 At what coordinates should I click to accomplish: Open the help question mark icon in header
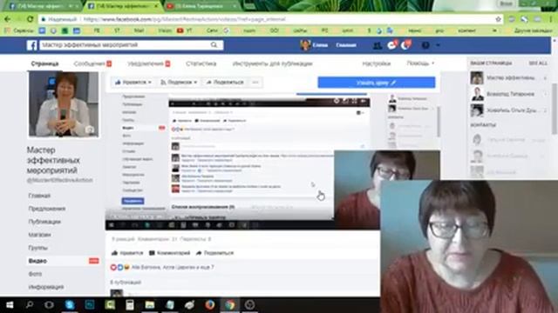click(425, 45)
